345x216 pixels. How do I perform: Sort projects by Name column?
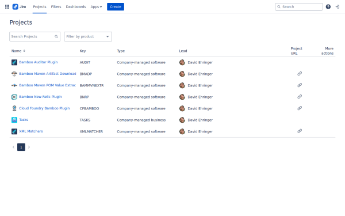(18, 51)
